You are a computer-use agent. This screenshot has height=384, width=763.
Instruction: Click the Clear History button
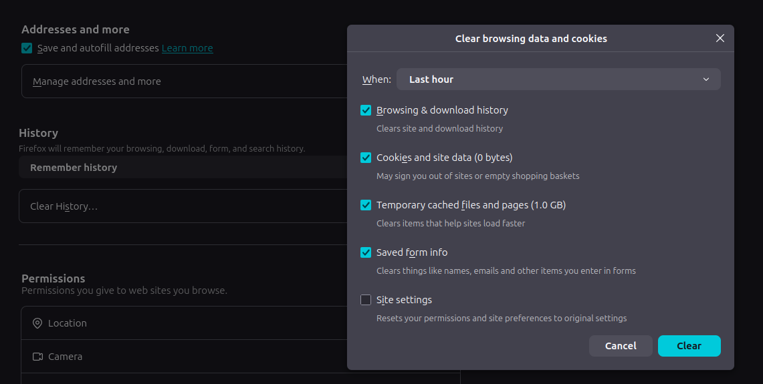(64, 206)
